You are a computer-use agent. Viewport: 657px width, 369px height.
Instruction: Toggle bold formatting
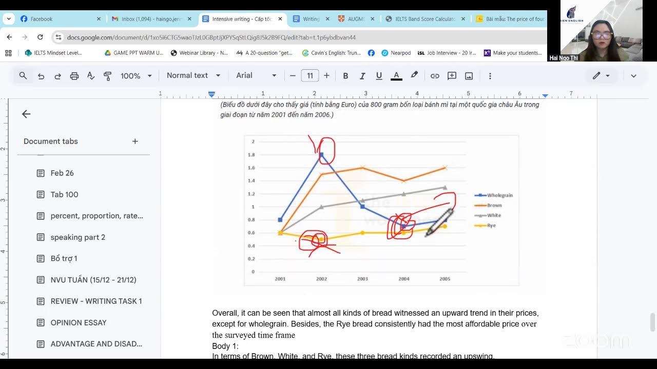click(345, 76)
